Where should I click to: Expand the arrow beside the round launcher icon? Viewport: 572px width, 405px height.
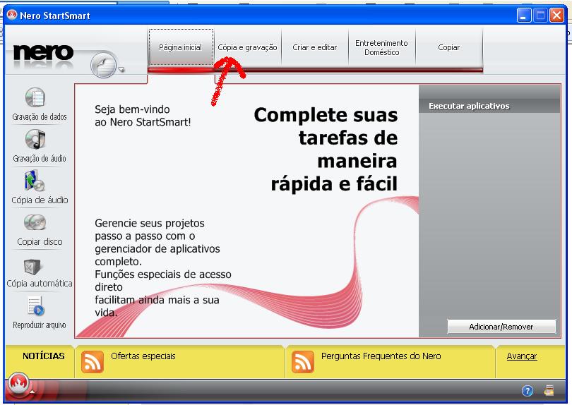(121, 69)
